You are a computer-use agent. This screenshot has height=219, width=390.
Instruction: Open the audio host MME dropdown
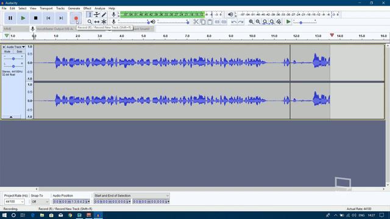coord(16,29)
